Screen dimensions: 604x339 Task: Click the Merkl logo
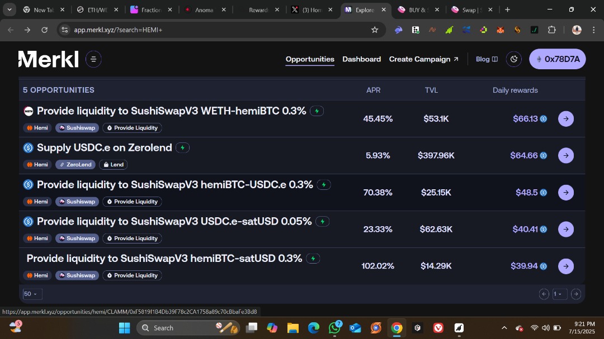tap(49, 59)
